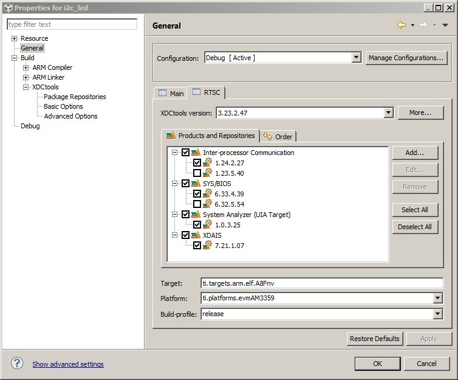
Task: Click the Inter-processor Communication product icon
Action: 196,152
